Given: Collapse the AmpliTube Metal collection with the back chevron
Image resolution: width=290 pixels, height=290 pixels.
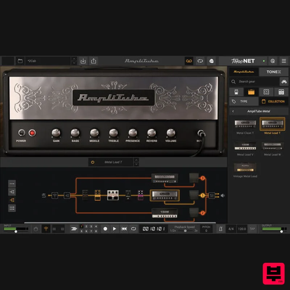Looking at the screenshot, I should pyautogui.click(x=233, y=111).
